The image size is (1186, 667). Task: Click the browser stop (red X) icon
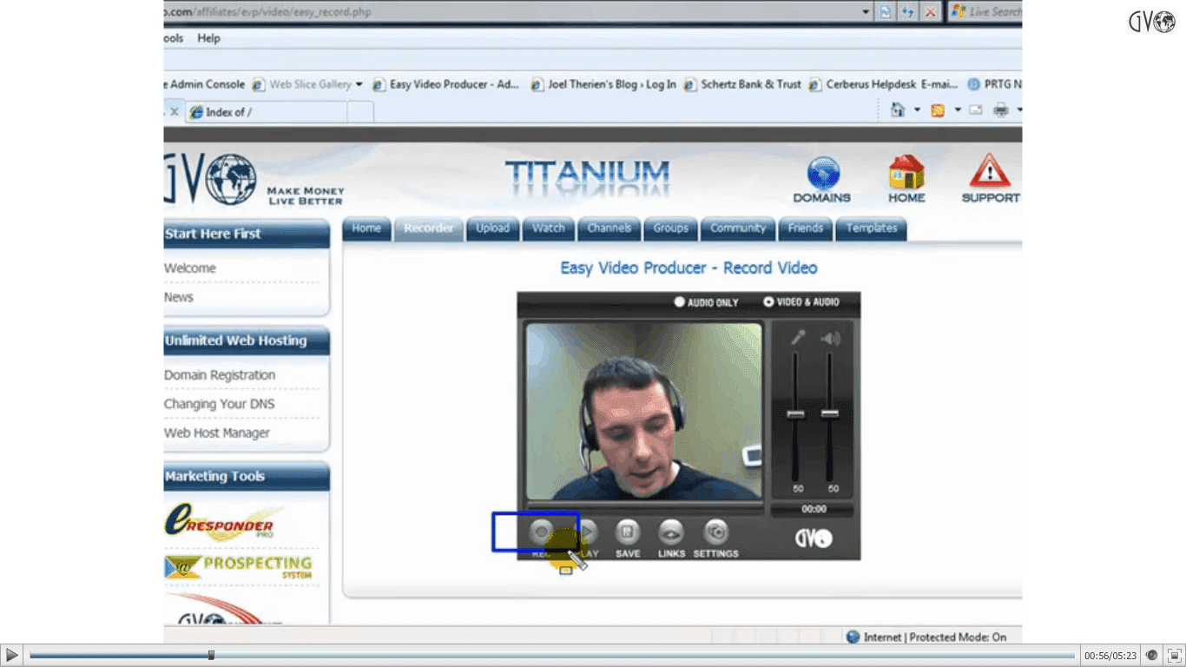tap(930, 12)
